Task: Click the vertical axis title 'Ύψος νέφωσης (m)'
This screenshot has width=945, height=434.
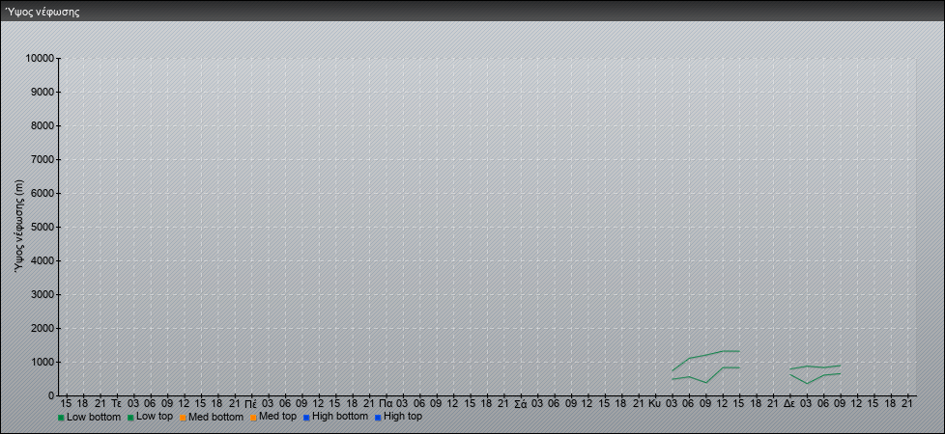Action: click(19, 227)
